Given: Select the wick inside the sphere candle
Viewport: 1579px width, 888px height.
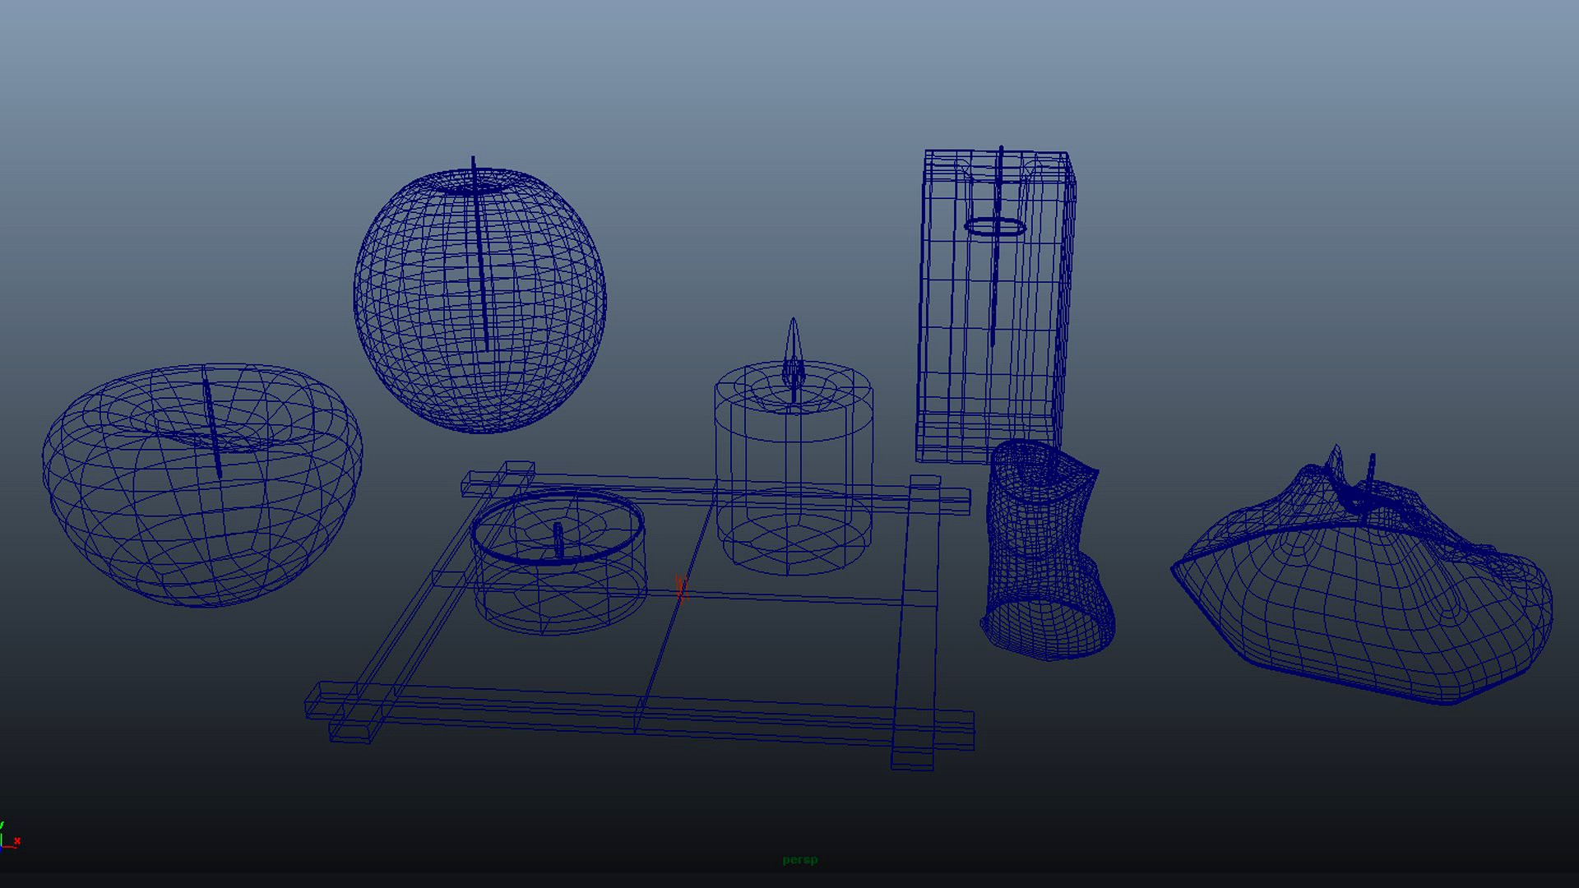Looking at the screenshot, I should pos(479,253).
